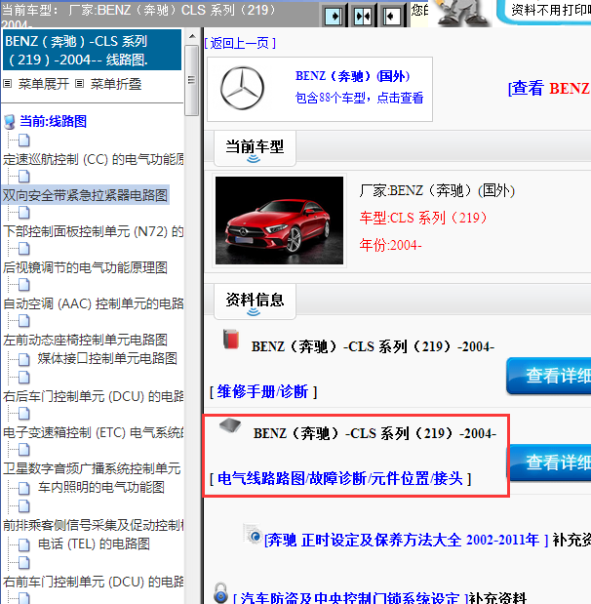Click page icon beside 媒体接口控制单元电路图
The image size is (591, 604).
tap(23, 359)
